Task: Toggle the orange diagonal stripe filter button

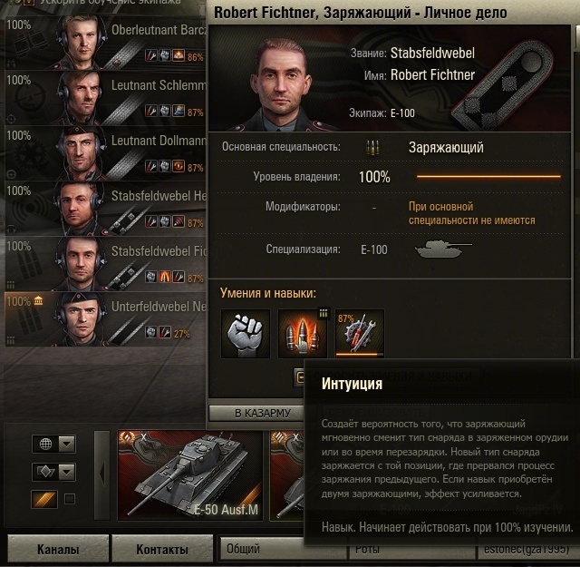Action: coord(44,499)
